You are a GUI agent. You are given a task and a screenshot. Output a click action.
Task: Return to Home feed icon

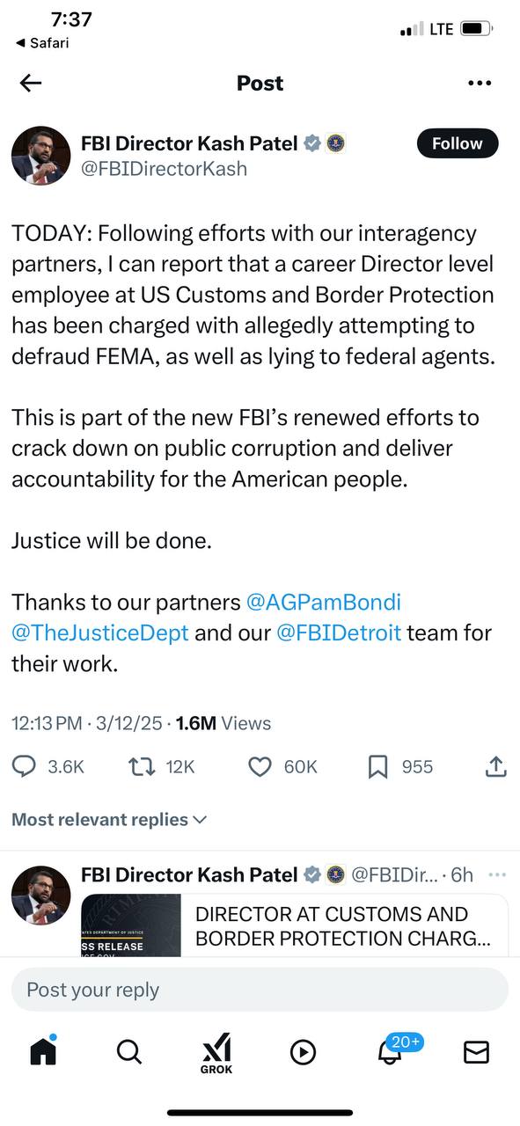(43, 1052)
